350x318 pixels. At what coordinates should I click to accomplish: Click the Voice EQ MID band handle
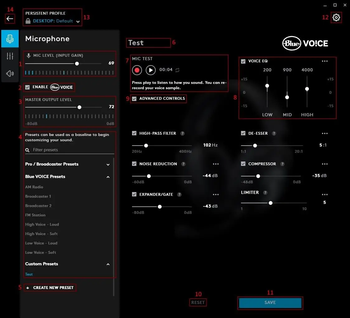pos(287,98)
